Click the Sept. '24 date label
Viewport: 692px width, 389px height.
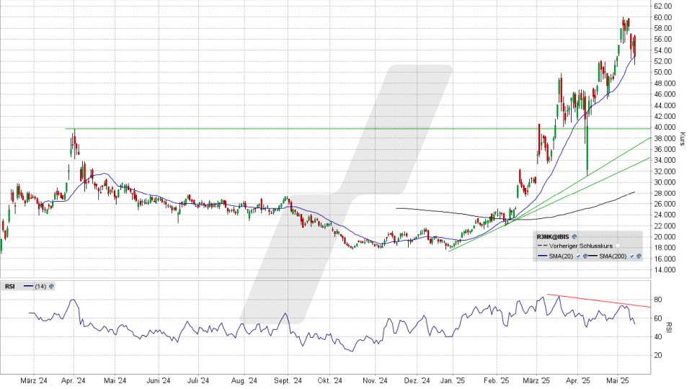[x=288, y=380]
